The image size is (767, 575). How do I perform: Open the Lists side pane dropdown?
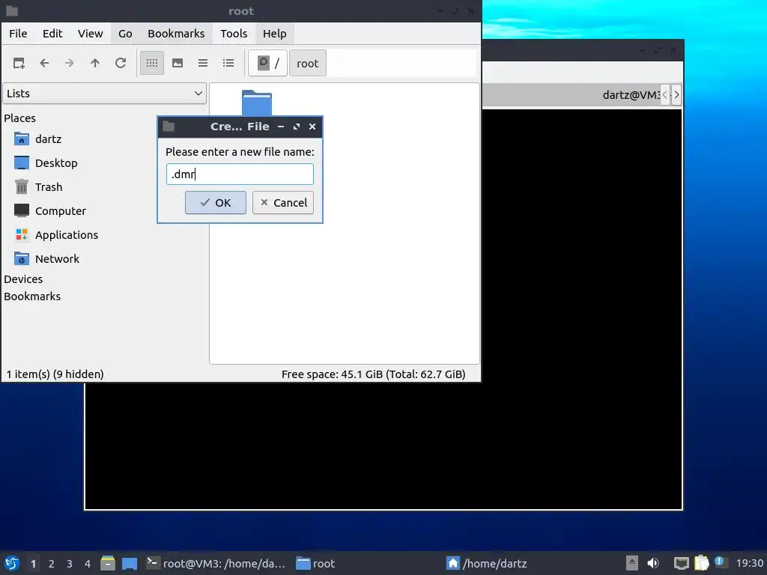(x=104, y=94)
